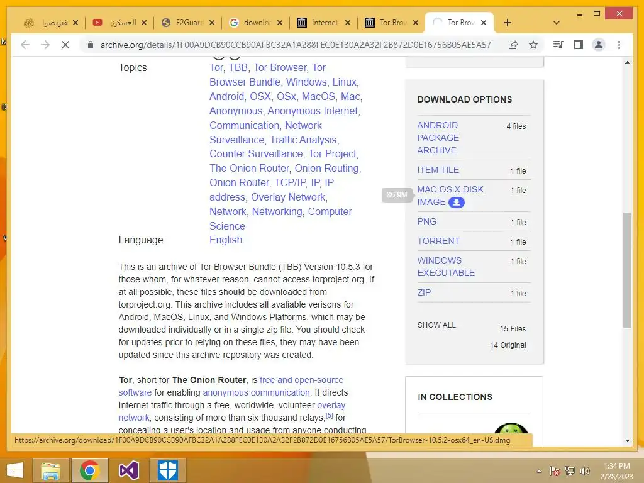Download the WINDOWS EXECUTABLE
The height and width of the screenshot is (483, 644).
[x=446, y=267]
